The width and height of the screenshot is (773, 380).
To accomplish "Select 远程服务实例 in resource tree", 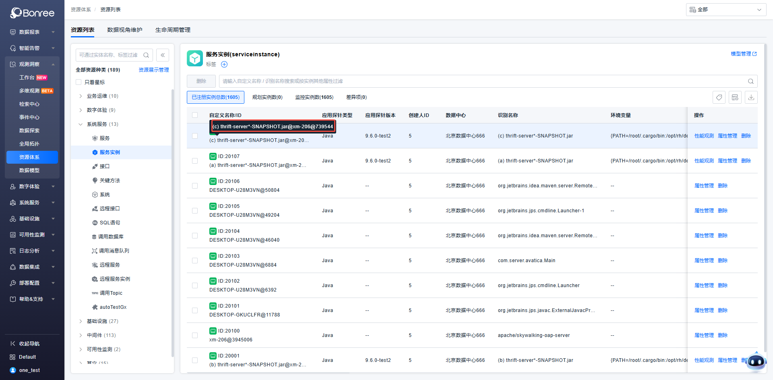I will pyautogui.click(x=115, y=279).
